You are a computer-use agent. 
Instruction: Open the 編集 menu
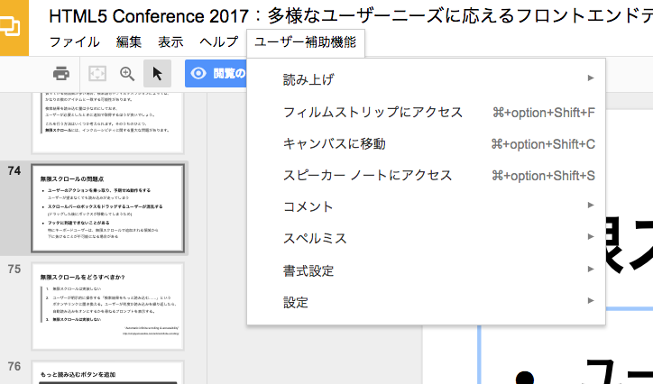point(128,42)
